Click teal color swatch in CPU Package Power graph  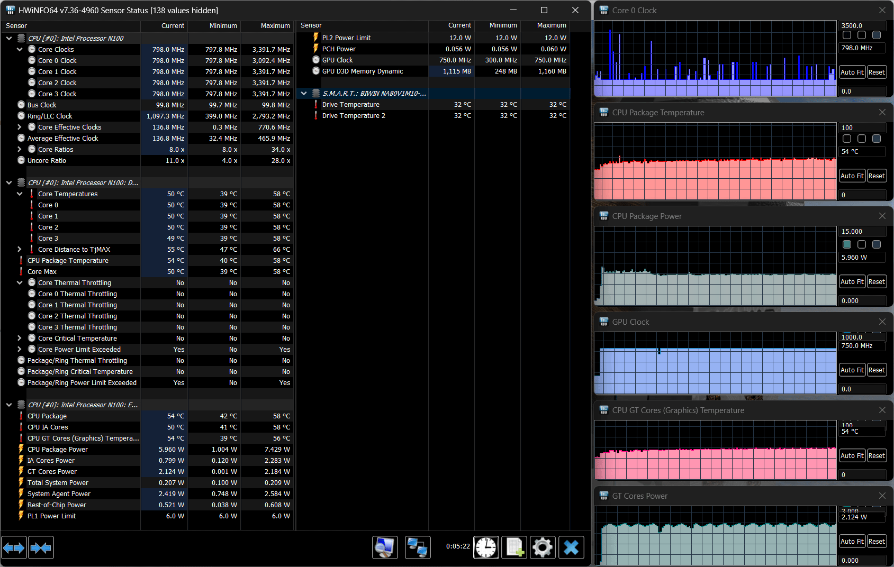(847, 244)
